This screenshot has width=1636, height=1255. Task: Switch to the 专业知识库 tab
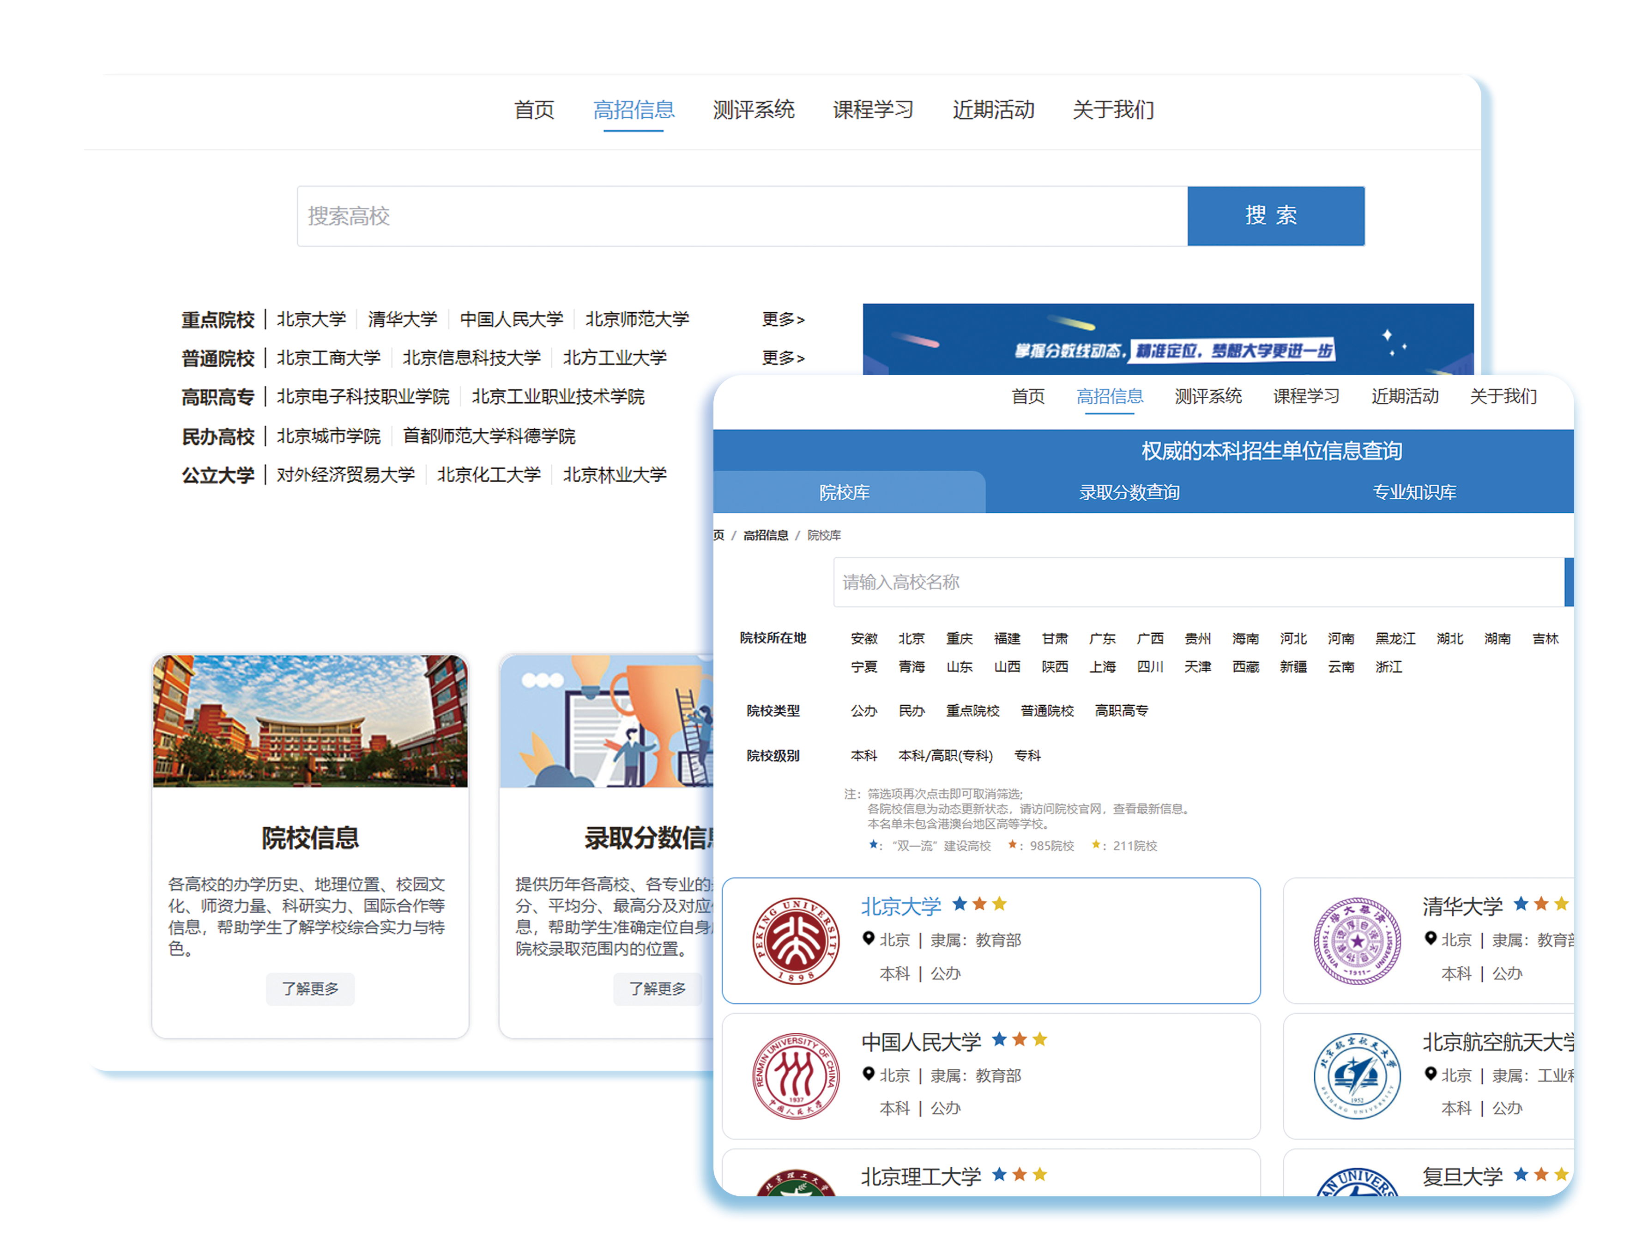point(1413,492)
